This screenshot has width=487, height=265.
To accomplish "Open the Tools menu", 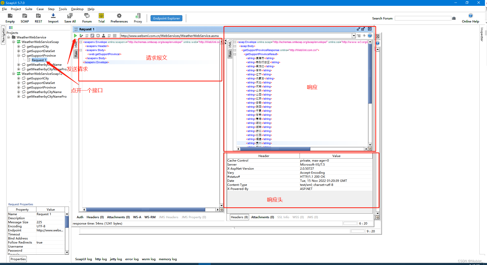I will tap(63, 9).
